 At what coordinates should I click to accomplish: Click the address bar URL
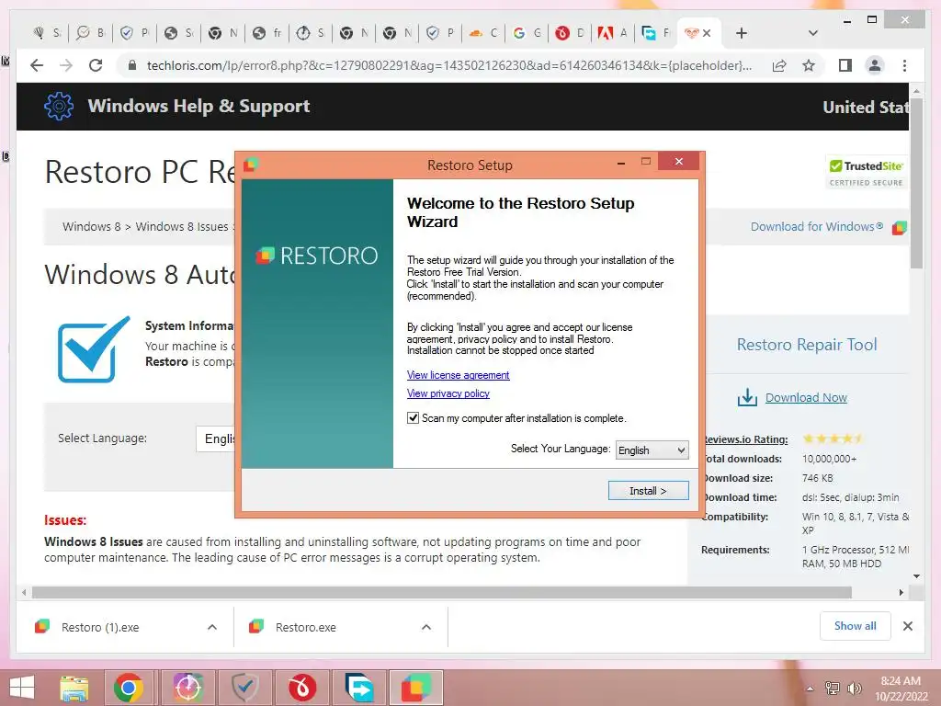click(448, 65)
